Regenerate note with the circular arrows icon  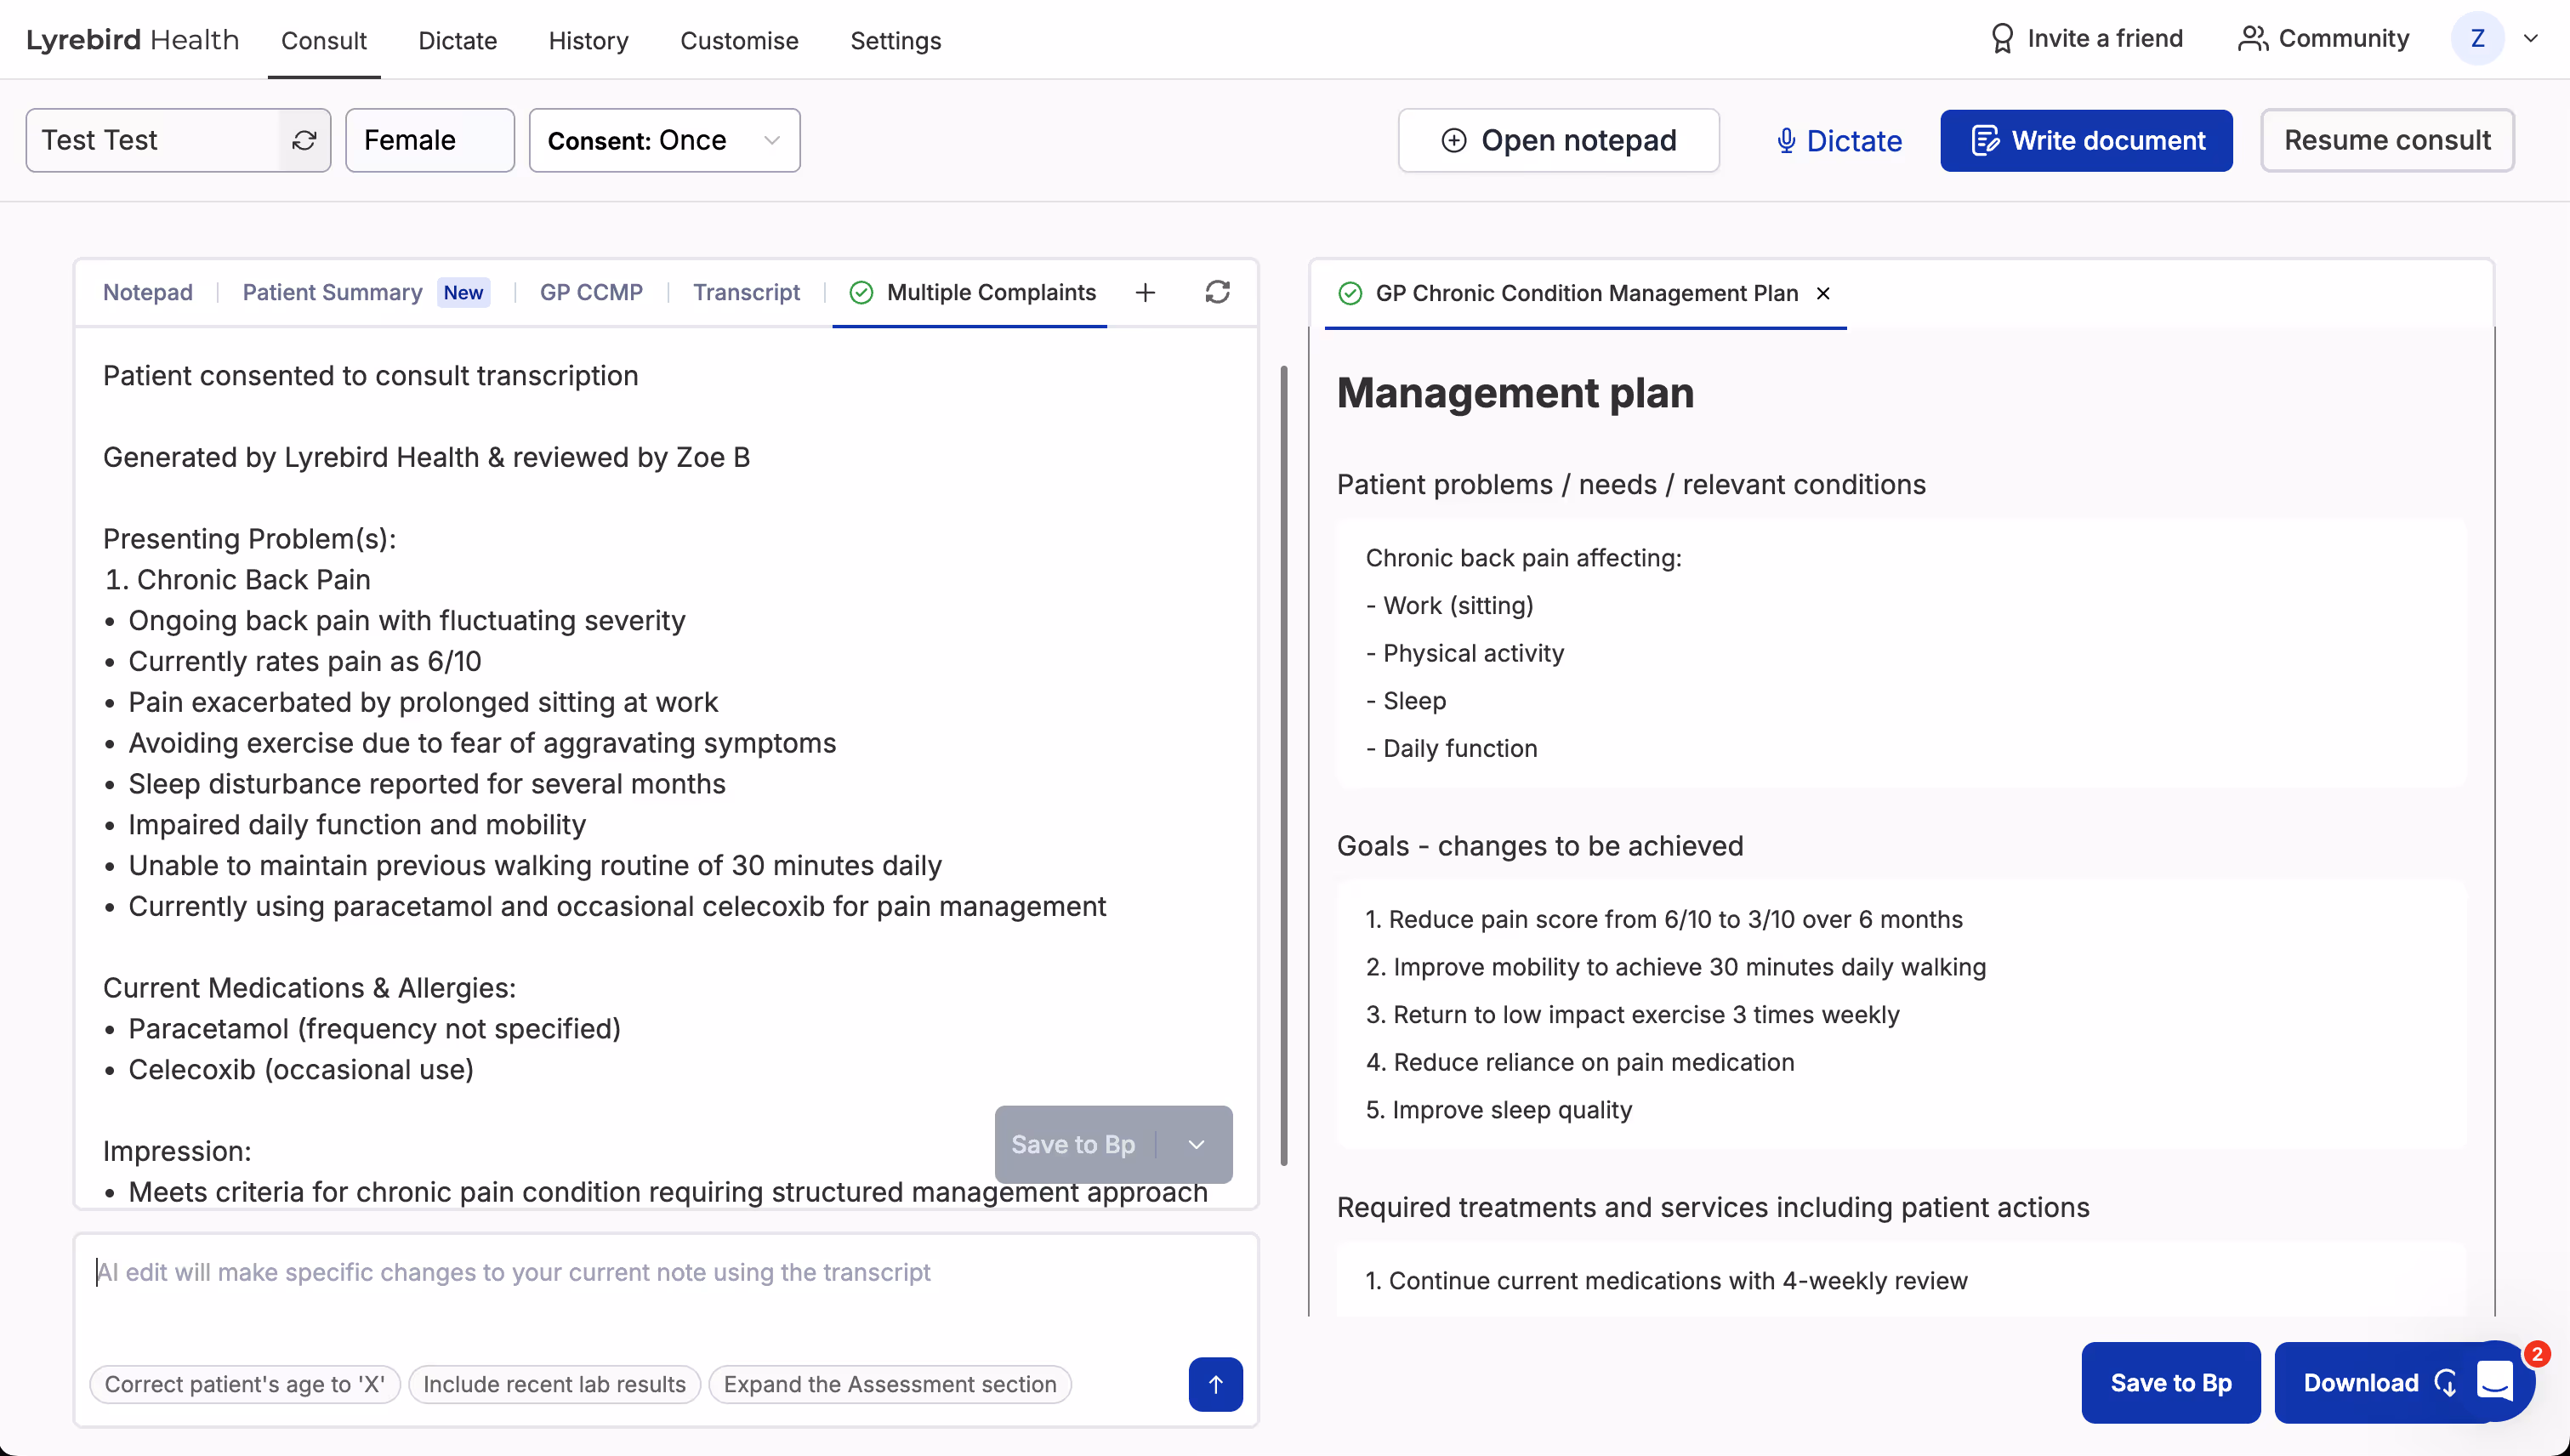[x=1217, y=292]
